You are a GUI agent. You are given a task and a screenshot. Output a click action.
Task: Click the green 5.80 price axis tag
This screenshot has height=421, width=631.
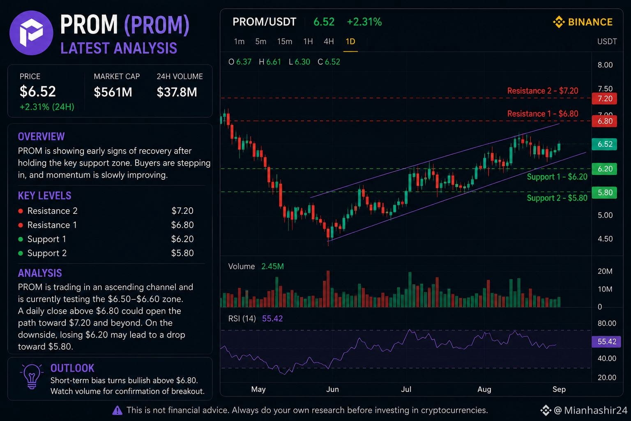click(x=604, y=192)
